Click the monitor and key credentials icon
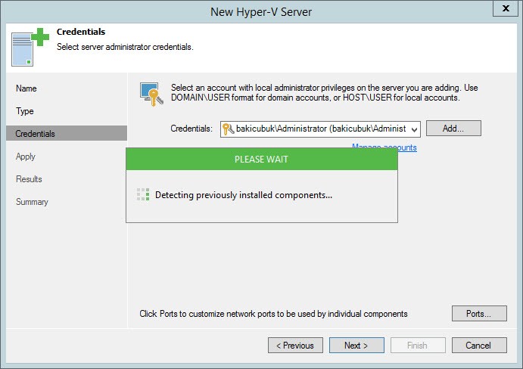This screenshot has width=523, height=369. (151, 95)
